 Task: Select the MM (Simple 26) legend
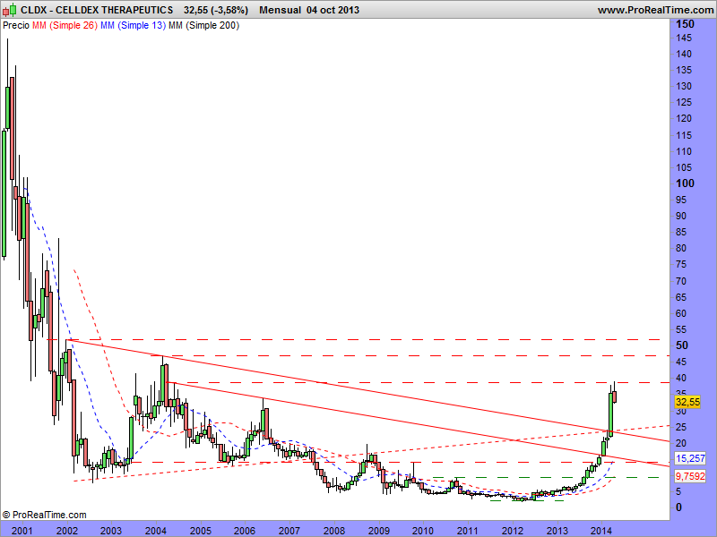[65, 26]
